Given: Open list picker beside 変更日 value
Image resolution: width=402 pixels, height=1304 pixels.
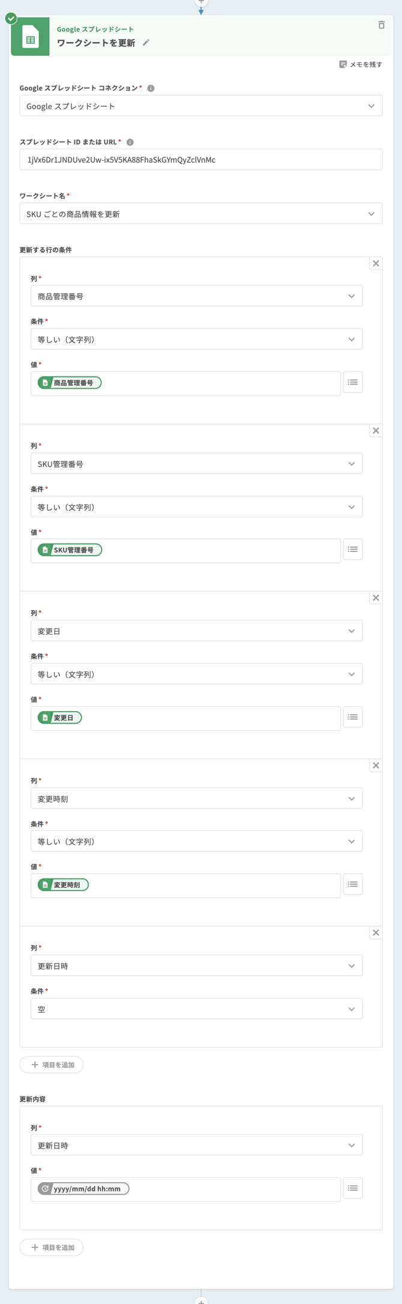Looking at the screenshot, I should click(x=353, y=717).
